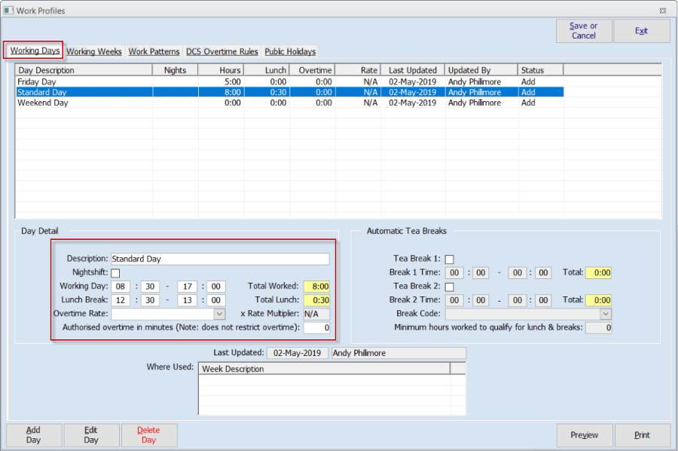Open the Preview button

coord(584,435)
